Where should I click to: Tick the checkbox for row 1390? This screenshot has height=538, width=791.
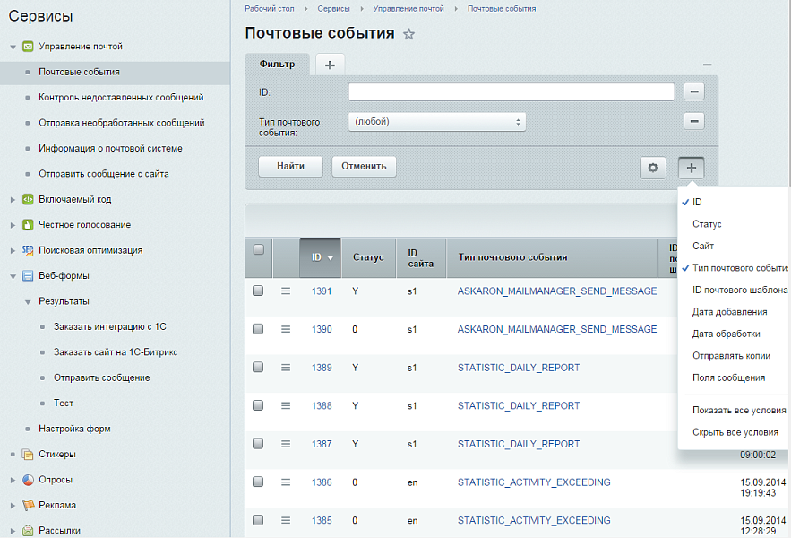point(259,329)
